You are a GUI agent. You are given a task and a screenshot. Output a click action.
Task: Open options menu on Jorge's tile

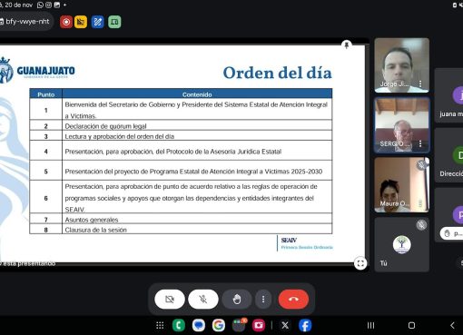[x=420, y=84]
